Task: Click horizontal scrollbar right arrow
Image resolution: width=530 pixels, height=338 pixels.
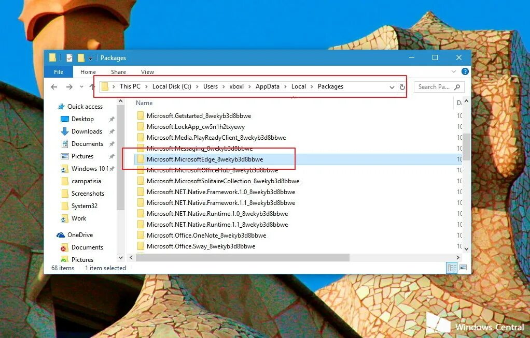Action: point(458,257)
